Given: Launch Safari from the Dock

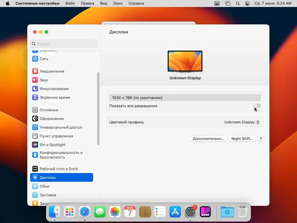Looking at the screenshot, I should [85, 212].
